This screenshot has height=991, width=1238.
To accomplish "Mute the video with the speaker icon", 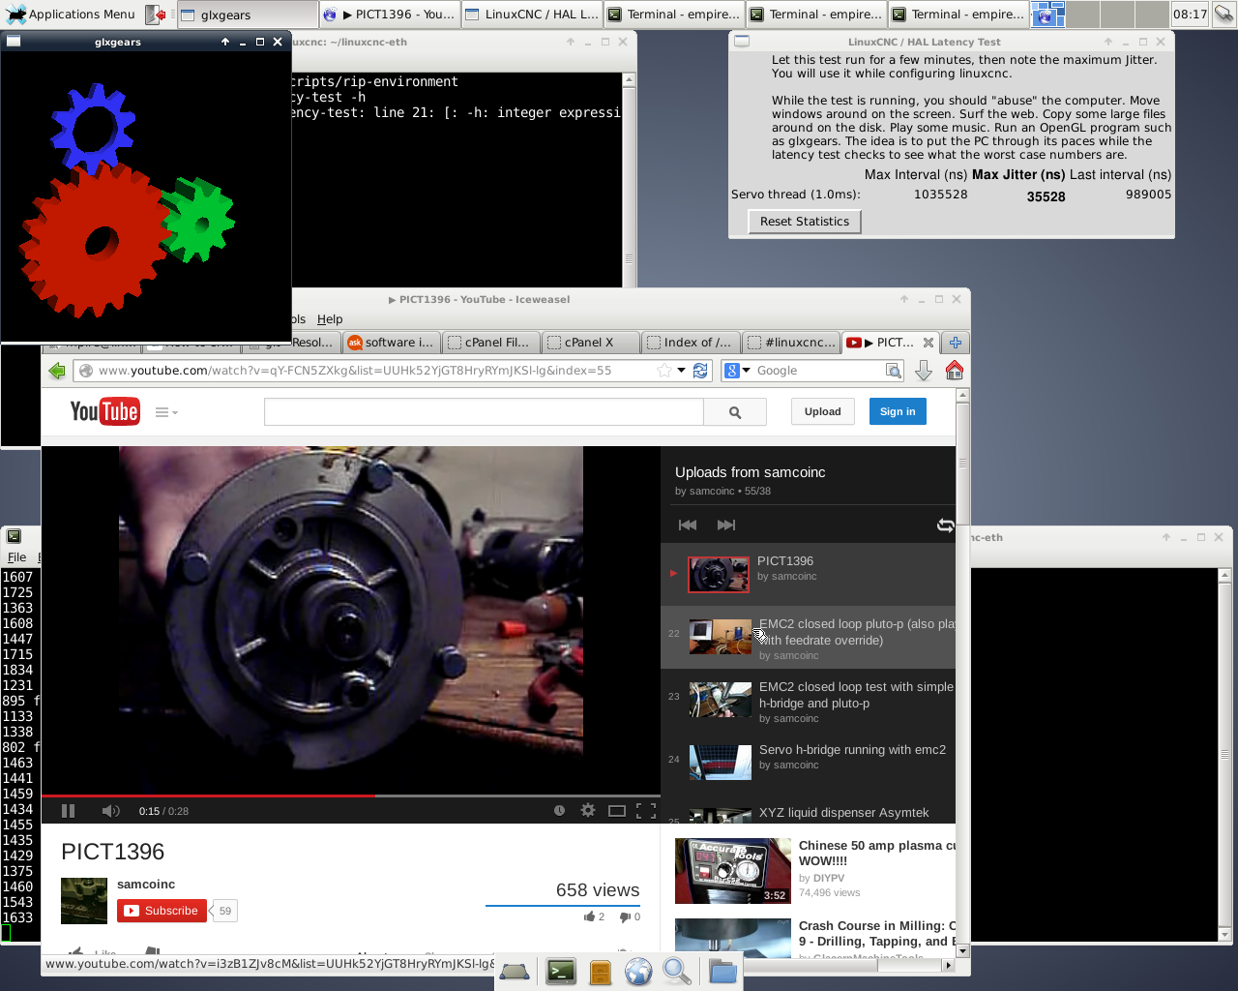I will [x=110, y=811].
